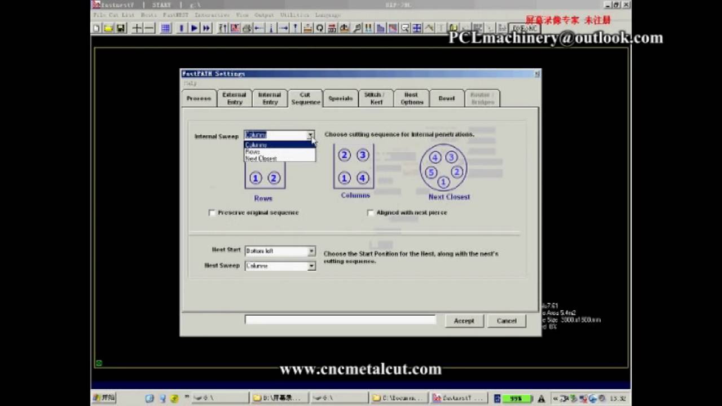Open the Help menu in FastPATH Settings
Viewport: 722px width, 406px height.
point(190,83)
